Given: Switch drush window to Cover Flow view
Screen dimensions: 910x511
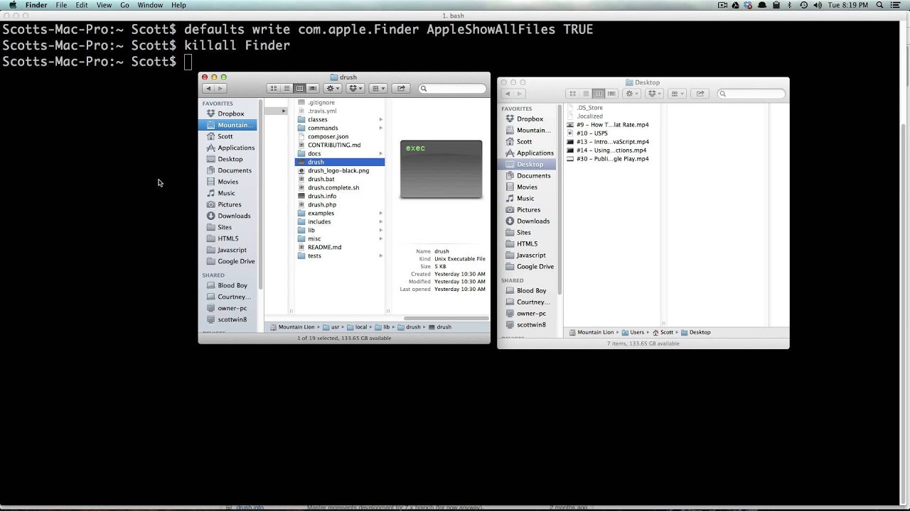Looking at the screenshot, I should tap(312, 89).
